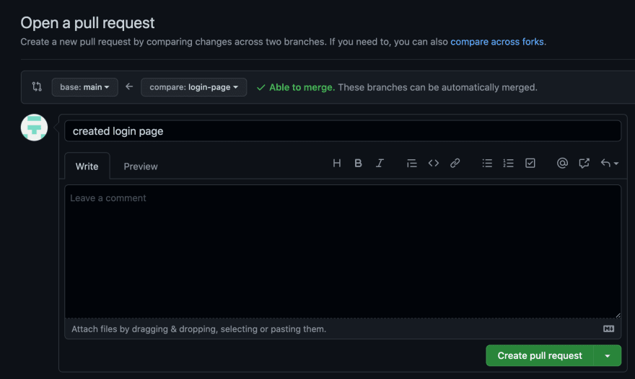The width and height of the screenshot is (635, 379).
Task: Switch to the Write tab
Action: click(x=87, y=166)
